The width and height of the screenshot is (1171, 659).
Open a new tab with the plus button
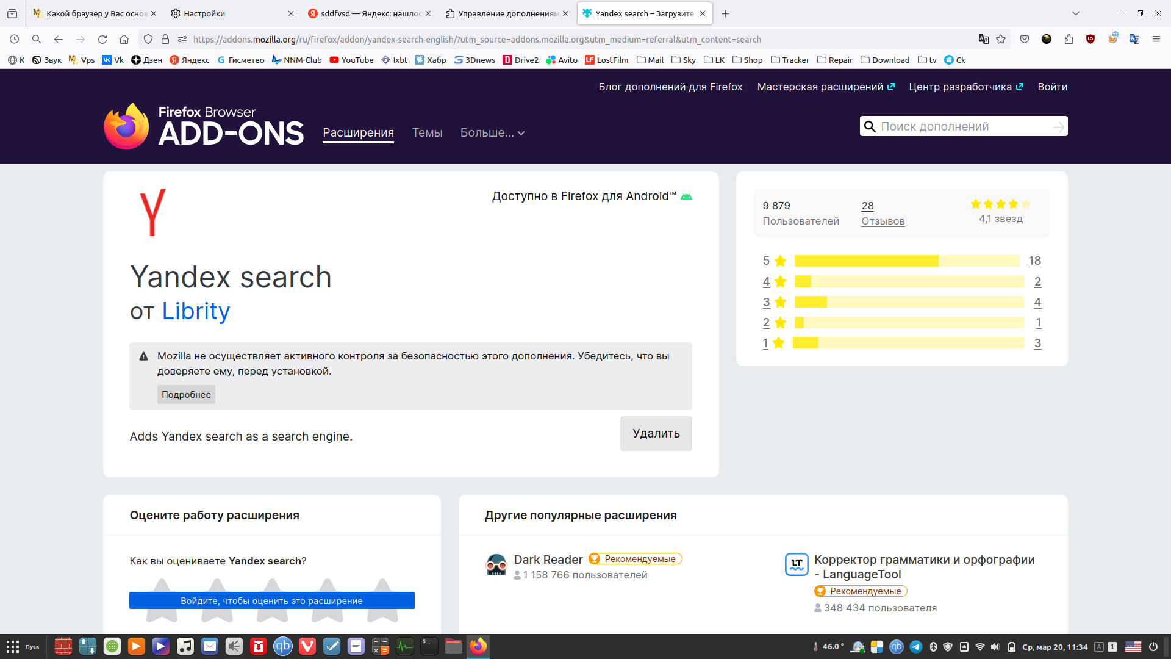[x=725, y=13]
